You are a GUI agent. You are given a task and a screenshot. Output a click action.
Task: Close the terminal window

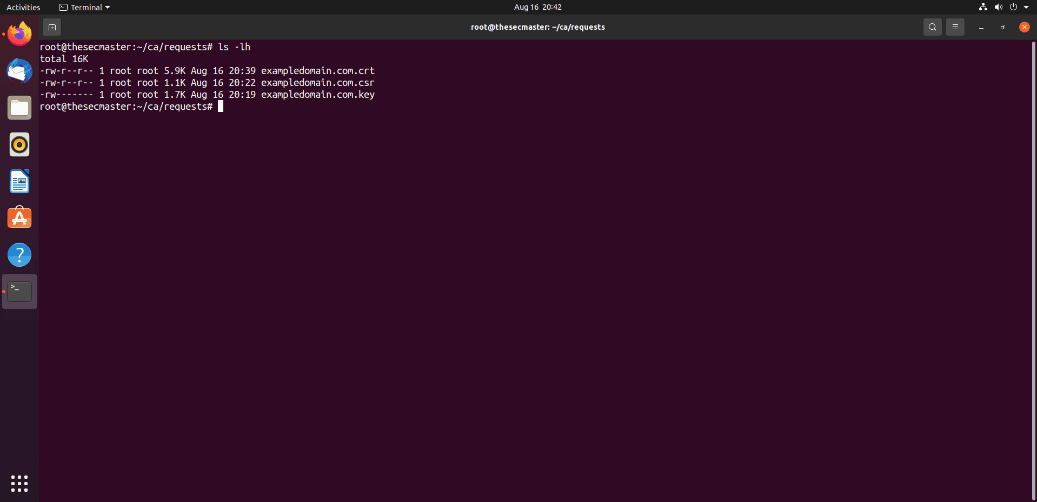(x=1025, y=27)
